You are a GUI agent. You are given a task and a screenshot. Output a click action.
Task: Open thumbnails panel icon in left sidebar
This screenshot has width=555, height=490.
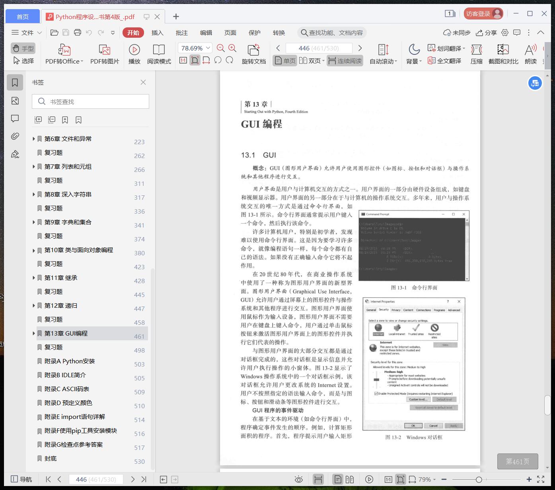point(15,101)
